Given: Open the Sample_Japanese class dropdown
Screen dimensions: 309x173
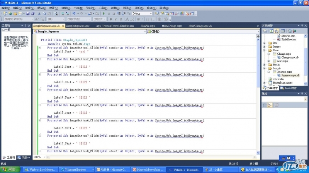Looking at the screenshot, I should 145,32.
